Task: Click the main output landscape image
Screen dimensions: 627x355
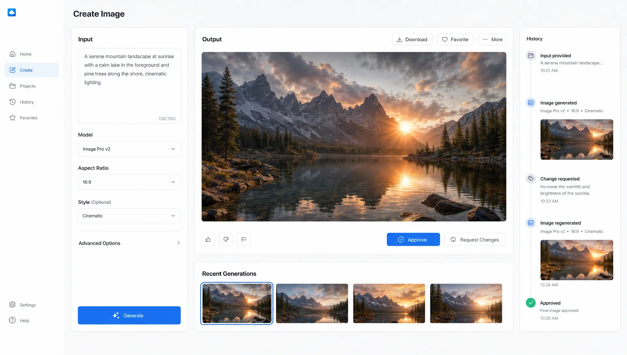Action: tap(354, 137)
